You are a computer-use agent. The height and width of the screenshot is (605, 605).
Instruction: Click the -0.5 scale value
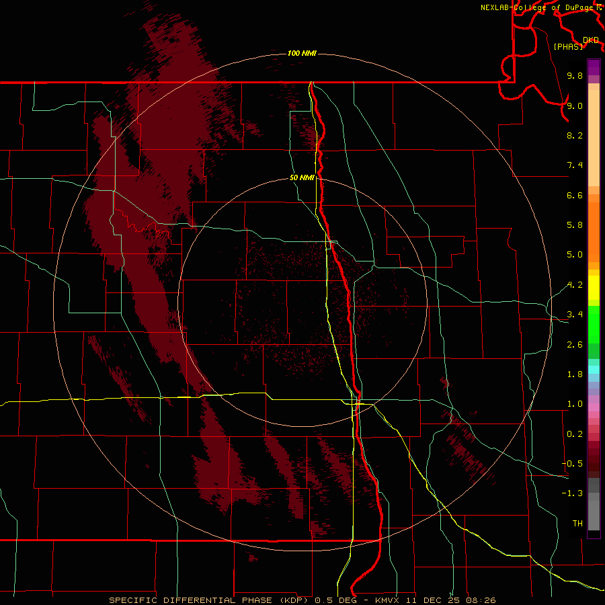click(x=572, y=464)
